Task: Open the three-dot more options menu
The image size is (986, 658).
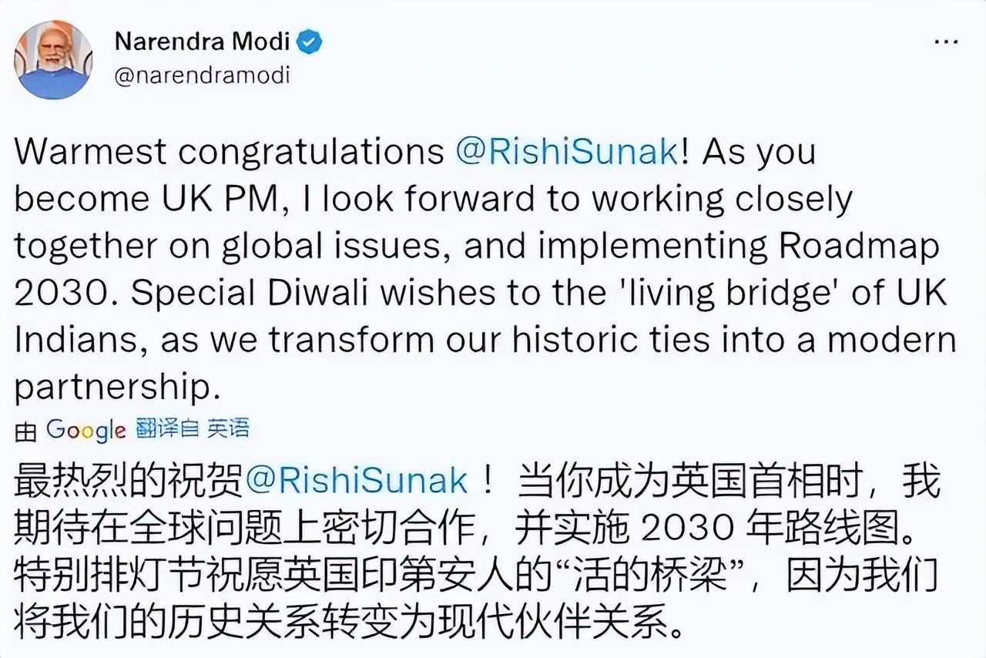Action: pyautogui.click(x=946, y=42)
